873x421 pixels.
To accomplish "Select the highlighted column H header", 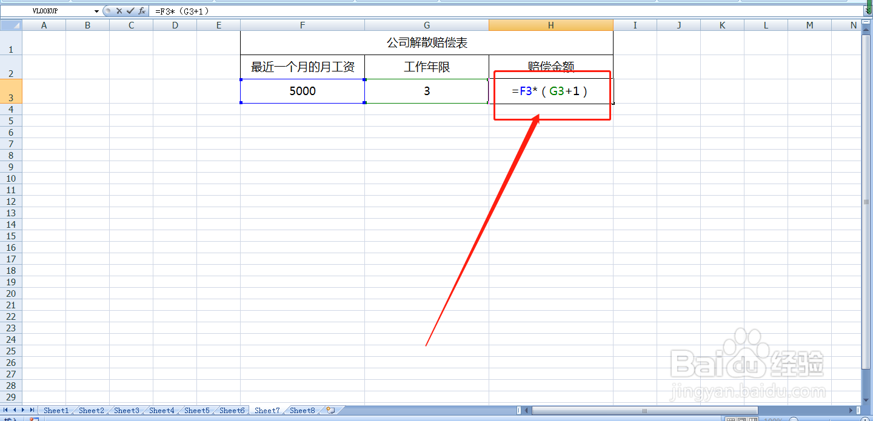I will pos(551,25).
